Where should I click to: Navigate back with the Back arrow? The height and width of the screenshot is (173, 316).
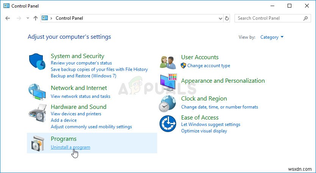[8, 18]
